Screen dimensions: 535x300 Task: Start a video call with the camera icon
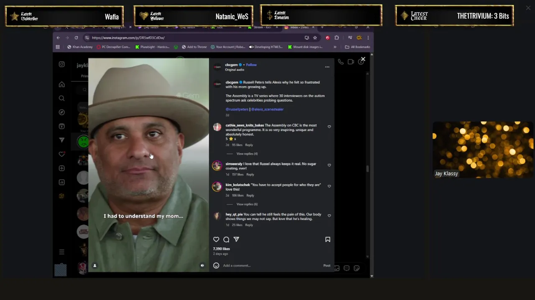(x=351, y=62)
